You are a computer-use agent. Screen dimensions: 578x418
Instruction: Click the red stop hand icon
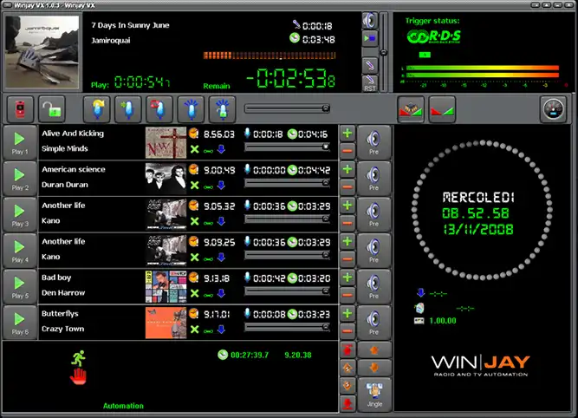point(78,376)
